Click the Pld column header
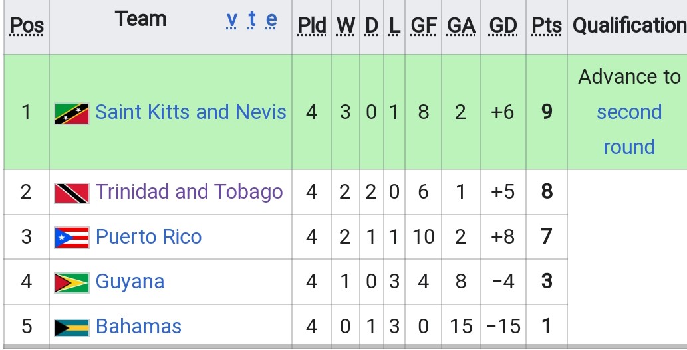 point(311,25)
